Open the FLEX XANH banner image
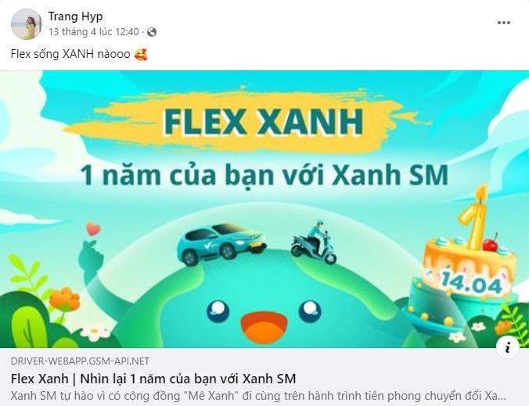This screenshot has width=529, height=406. 264,209
